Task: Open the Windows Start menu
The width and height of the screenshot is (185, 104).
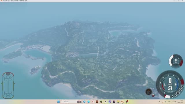Action: click(x=58, y=102)
